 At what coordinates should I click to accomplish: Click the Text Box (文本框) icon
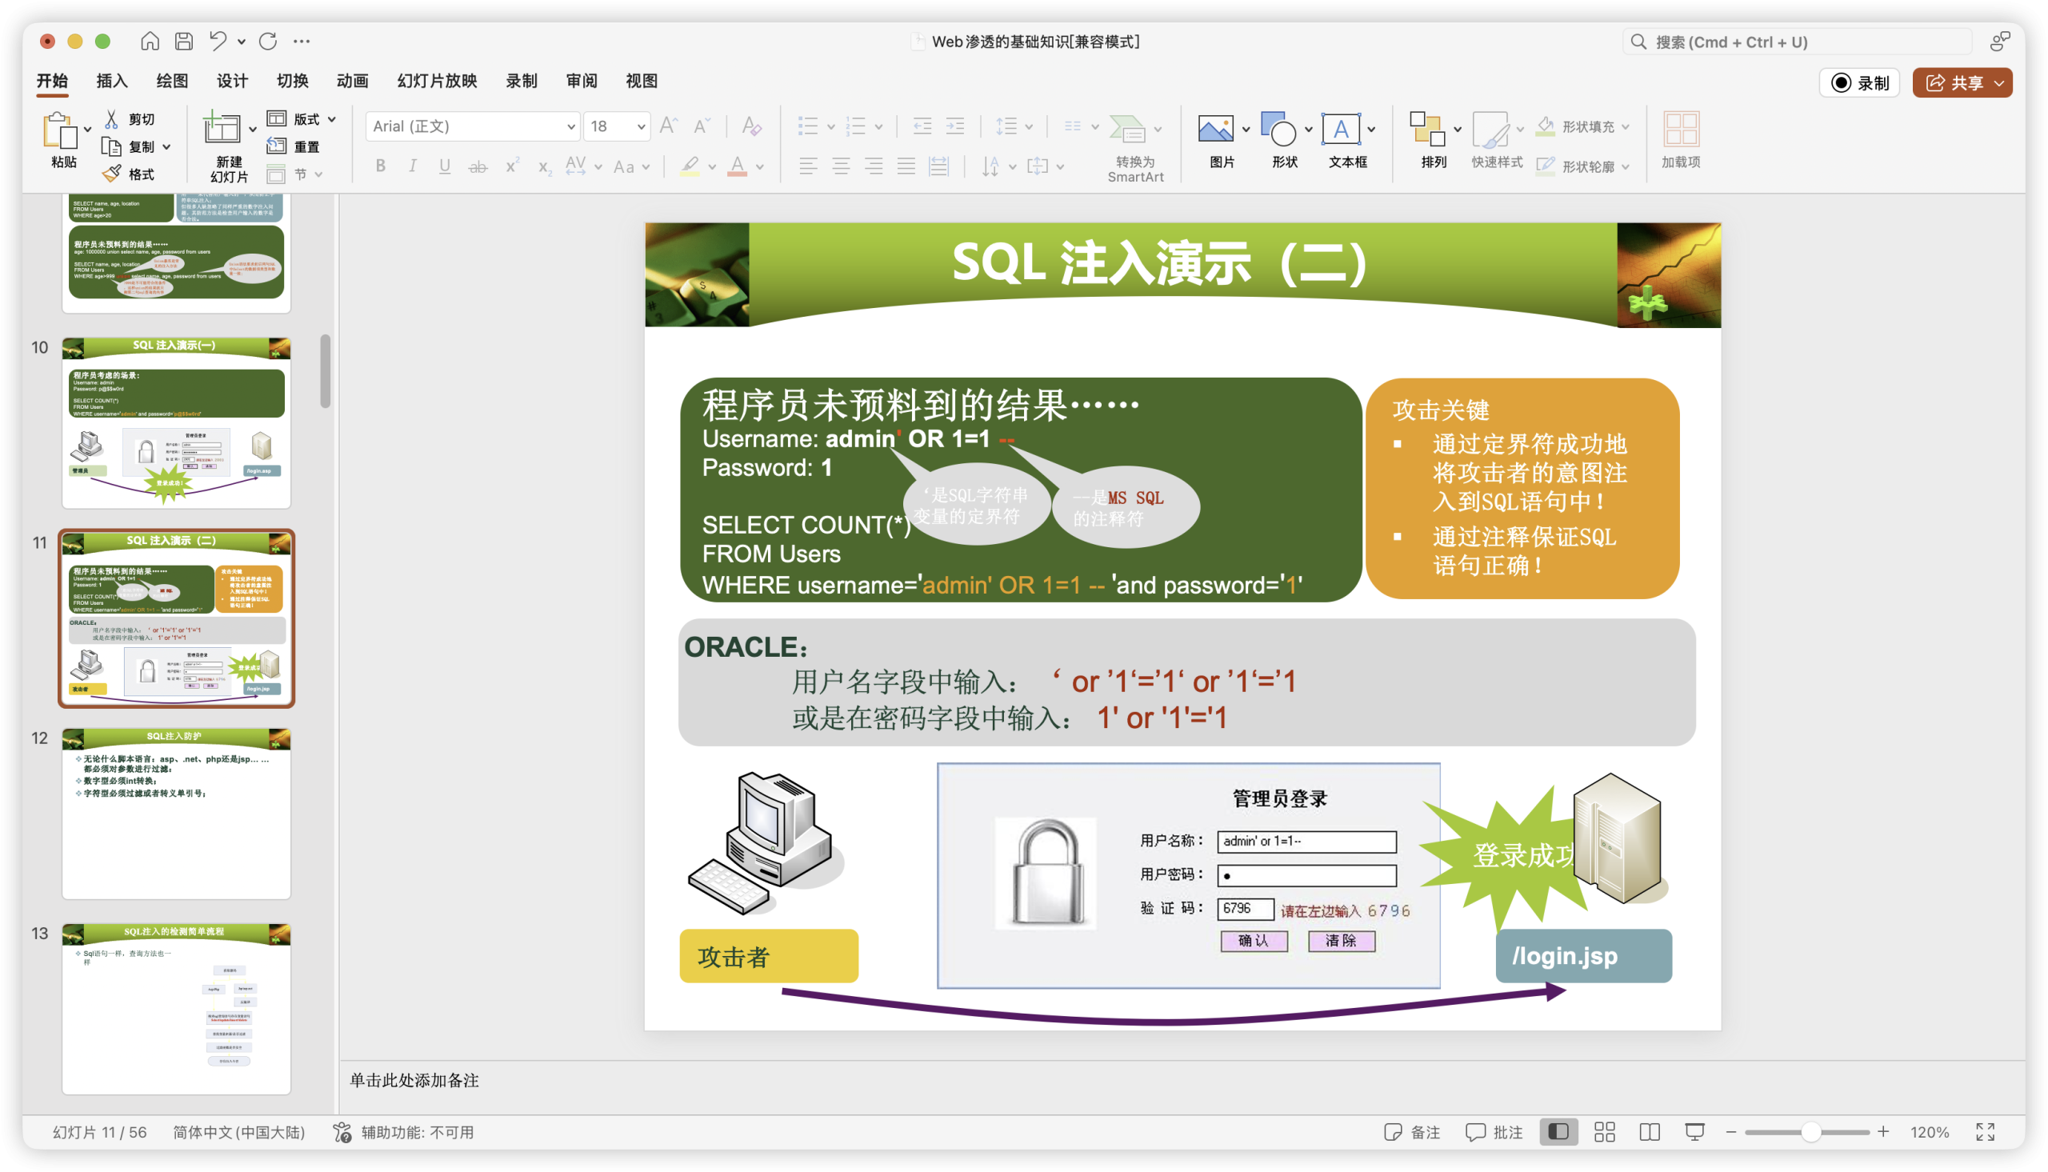point(1341,129)
